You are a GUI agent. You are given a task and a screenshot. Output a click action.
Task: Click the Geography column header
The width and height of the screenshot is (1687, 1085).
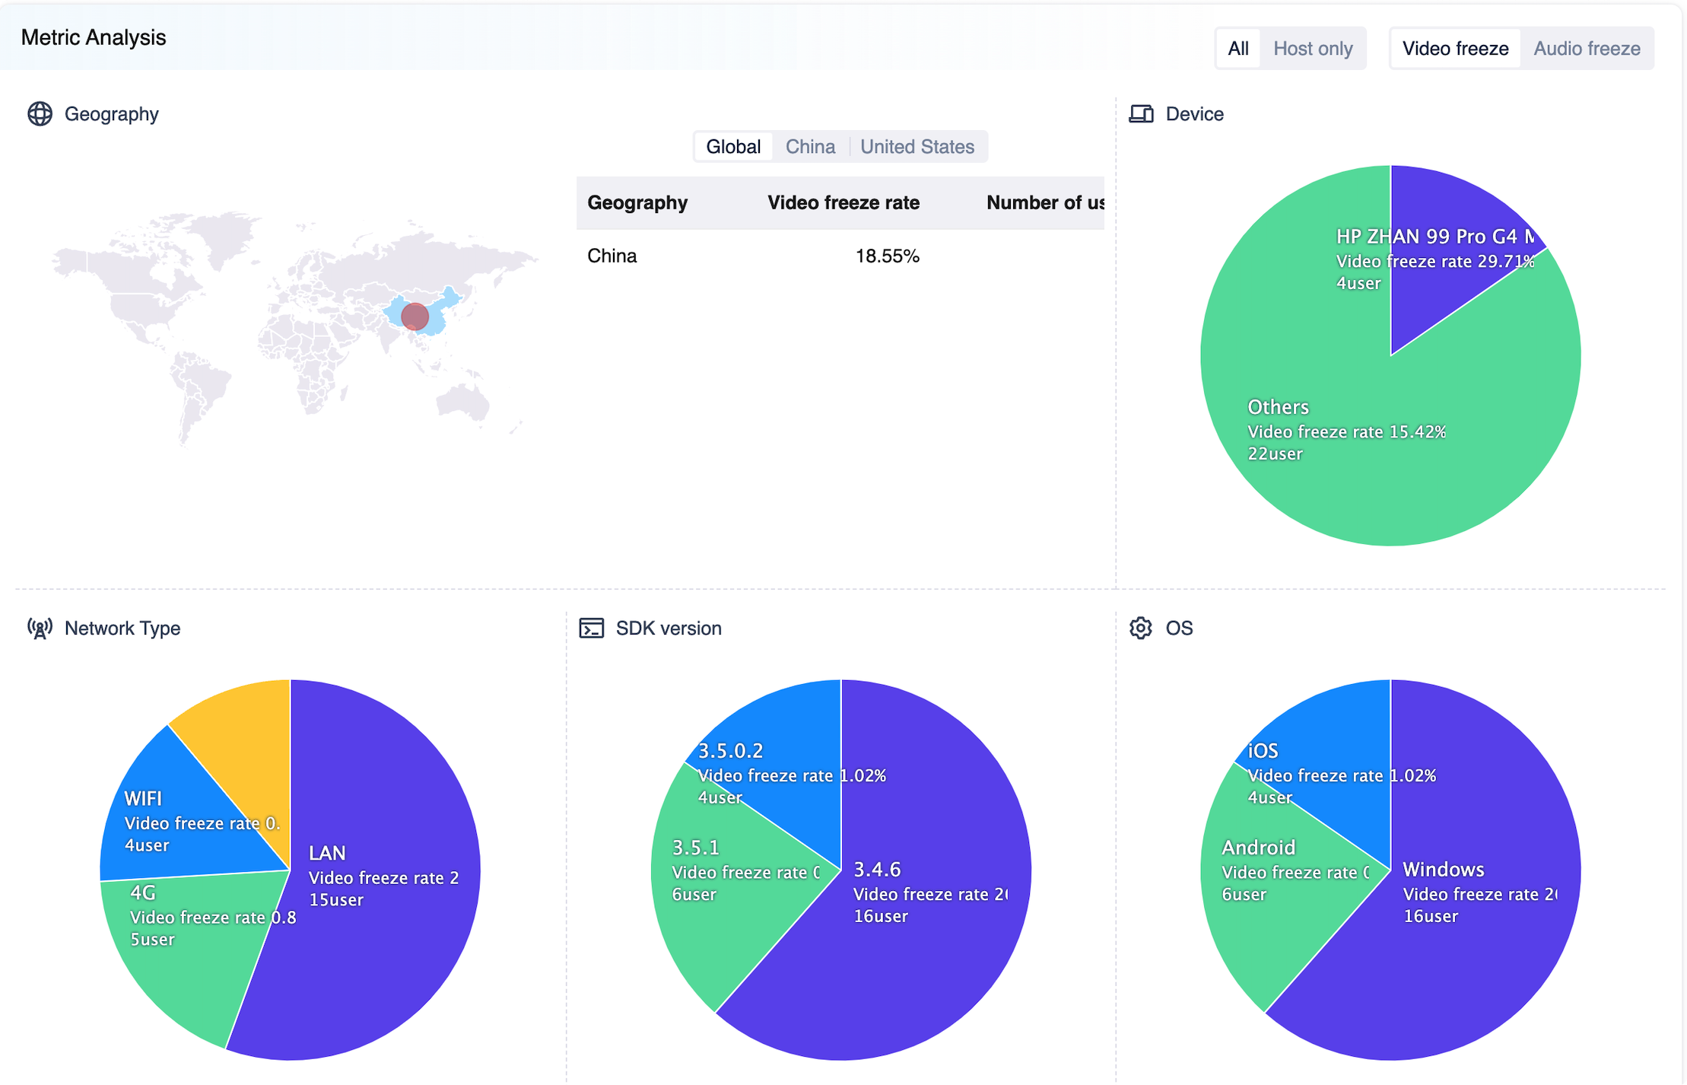click(x=637, y=202)
